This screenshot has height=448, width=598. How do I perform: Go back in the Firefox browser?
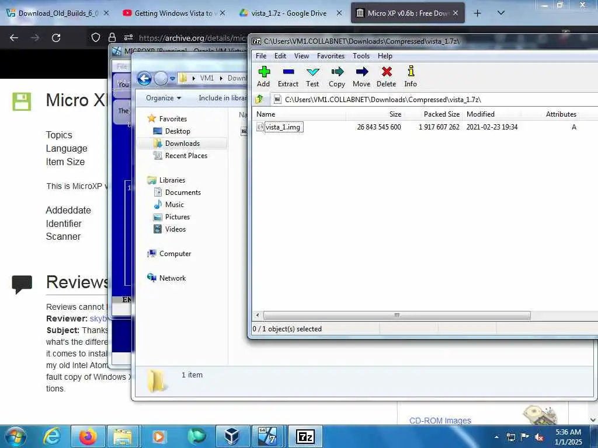point(14,38)
